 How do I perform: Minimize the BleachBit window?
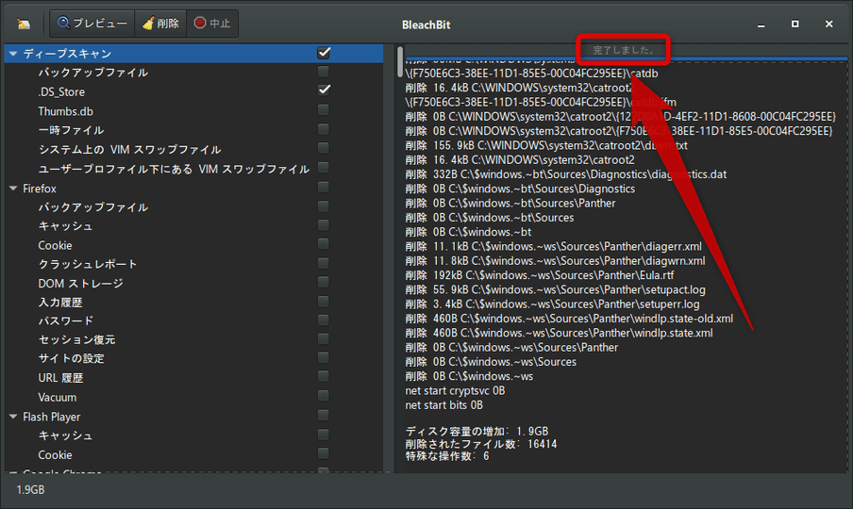(761, 25)
